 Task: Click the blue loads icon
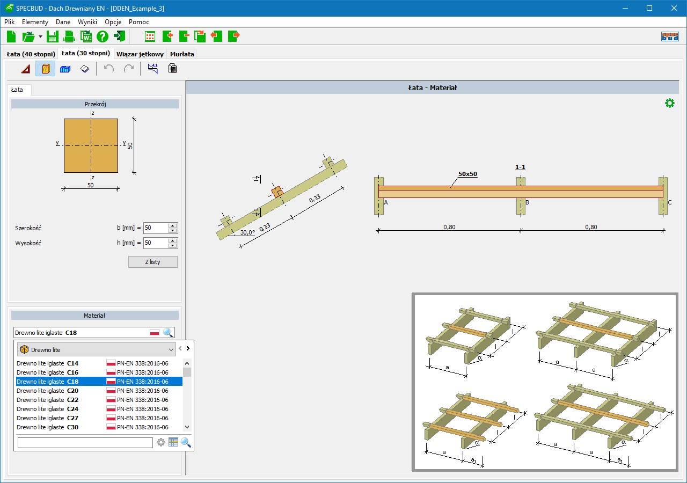coord(65,69)
